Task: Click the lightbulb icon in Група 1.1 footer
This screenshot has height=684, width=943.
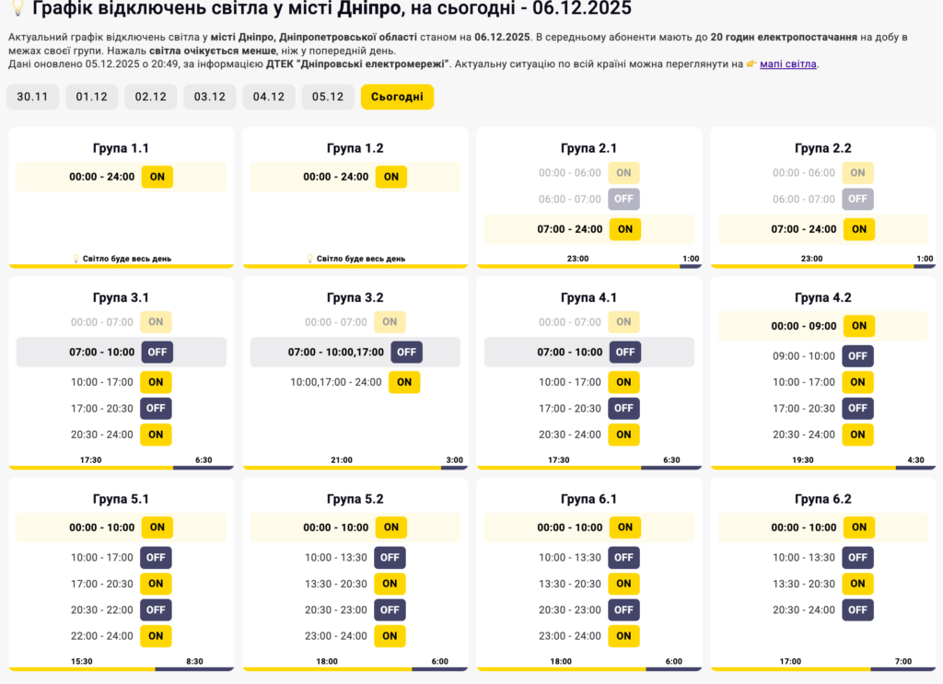Action: pos(76,259)
